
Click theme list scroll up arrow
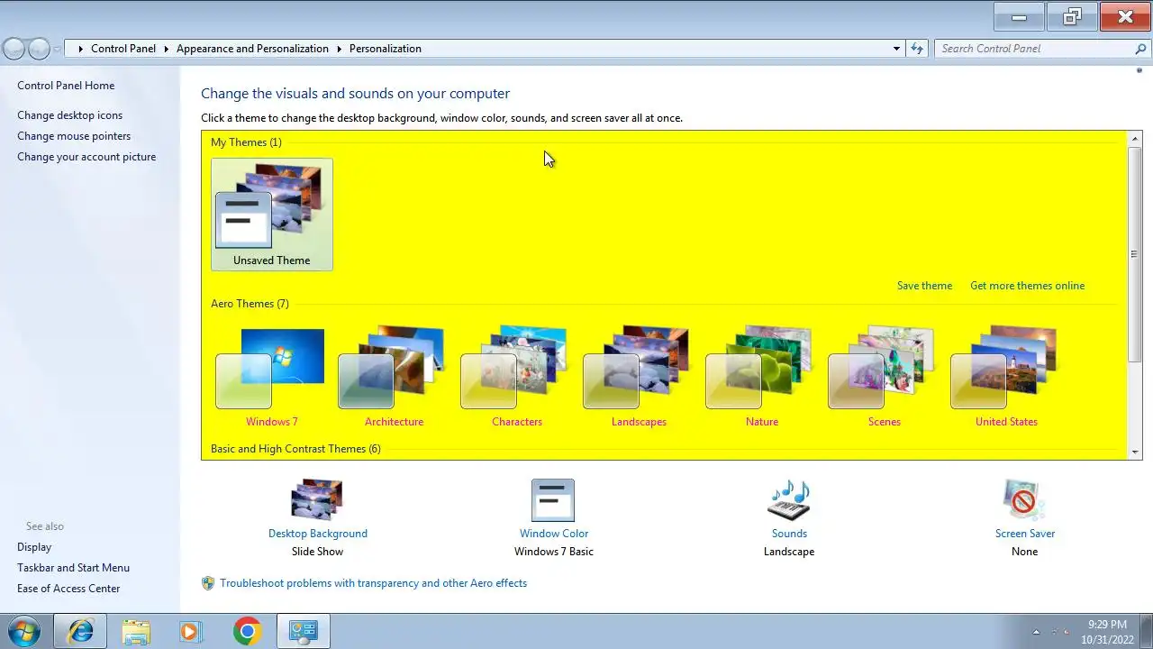(x=1135, y=139)
